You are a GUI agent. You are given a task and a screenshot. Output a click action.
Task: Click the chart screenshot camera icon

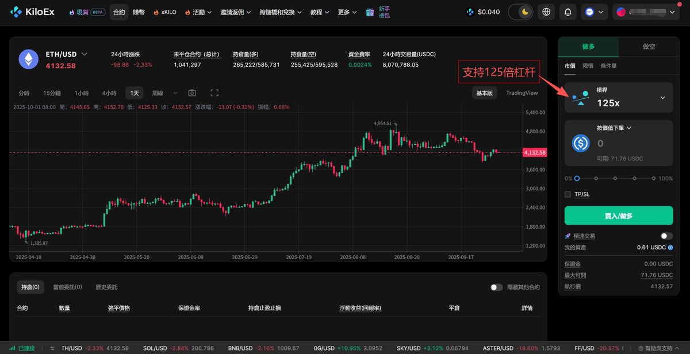192,93
